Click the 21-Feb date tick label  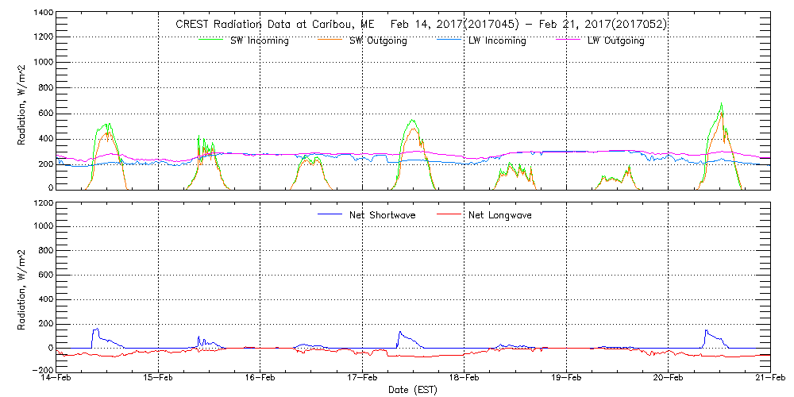[x=769, y=379]
